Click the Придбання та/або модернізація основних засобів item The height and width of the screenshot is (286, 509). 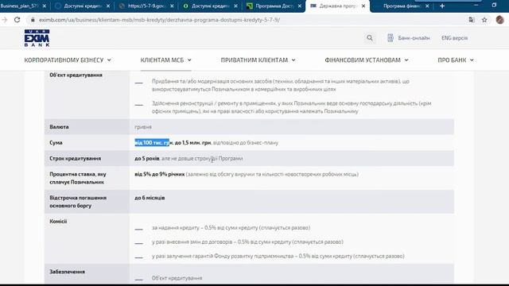[x=281, y=85]
